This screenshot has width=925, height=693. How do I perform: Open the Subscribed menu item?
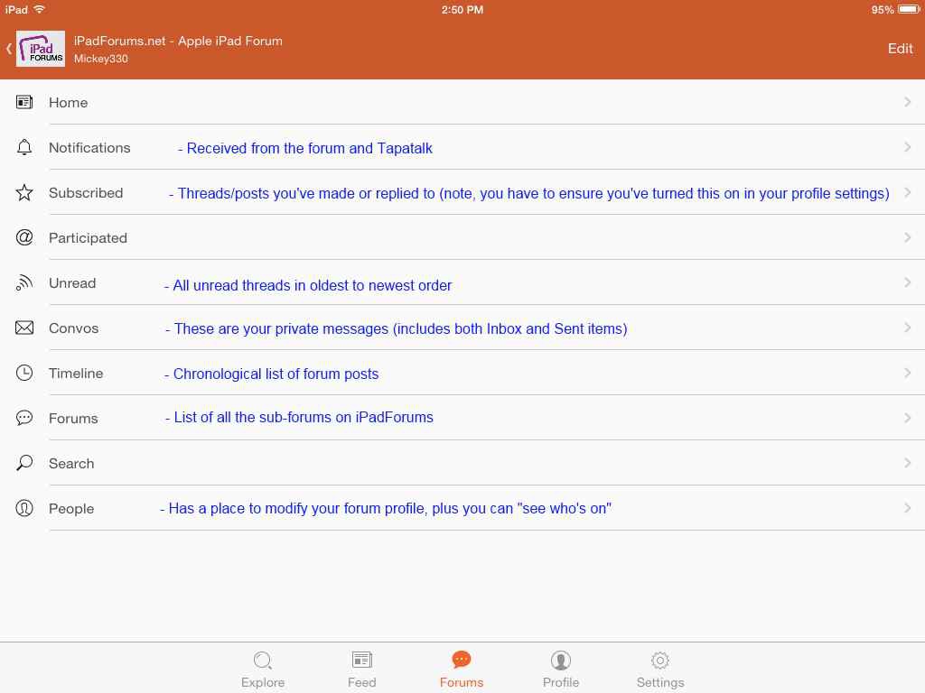(x=462, y=192)
